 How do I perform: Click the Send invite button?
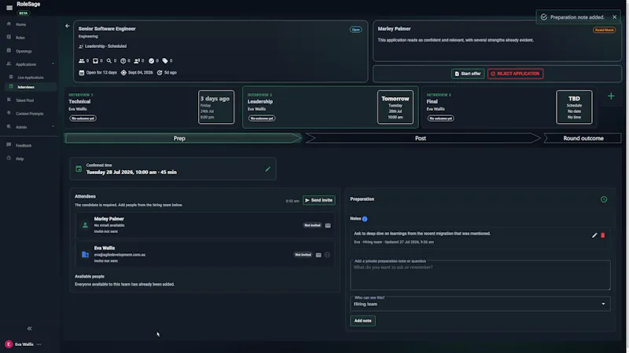(x=319, y=200)
